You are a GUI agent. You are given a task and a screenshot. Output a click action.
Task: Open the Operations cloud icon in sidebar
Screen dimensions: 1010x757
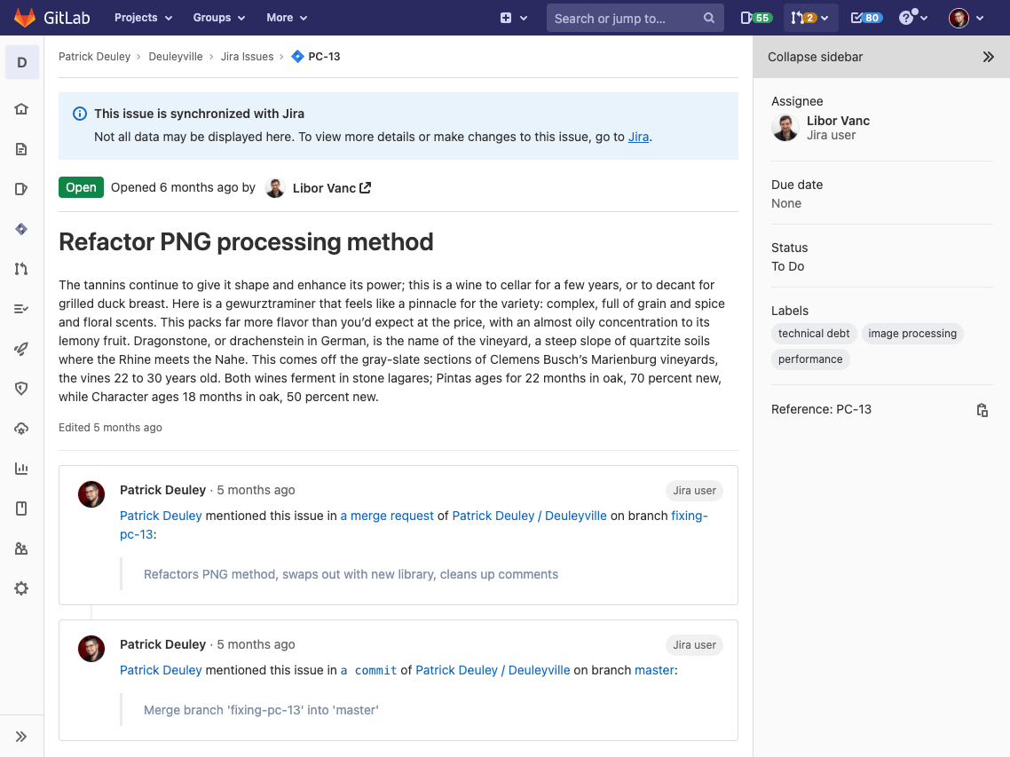21,428
